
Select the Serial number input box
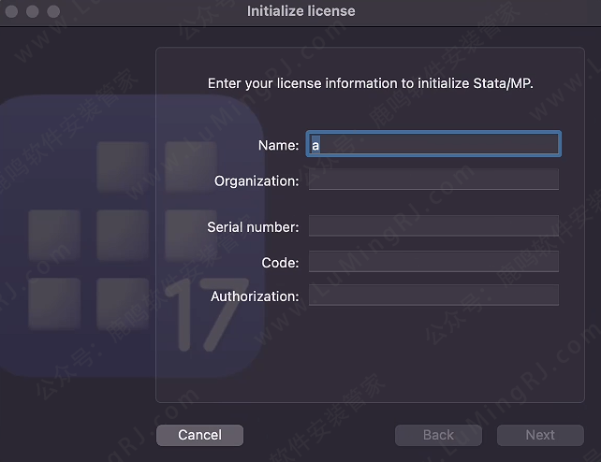click(433, 226)
